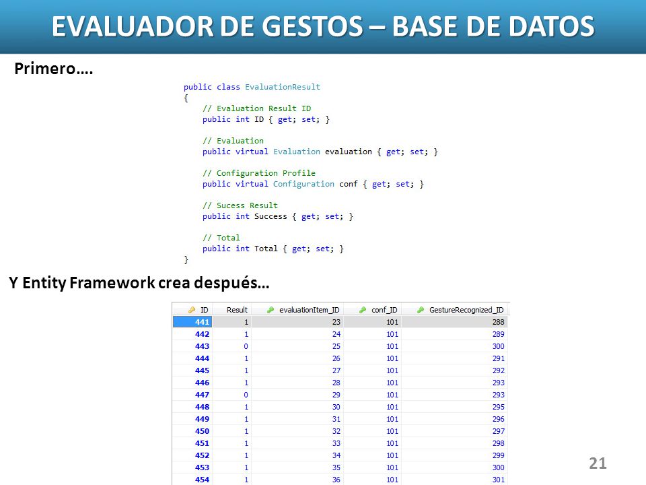Click the EvaluationResult class name in code
Viewport: 646px width, 485px height.
[282, 87]
